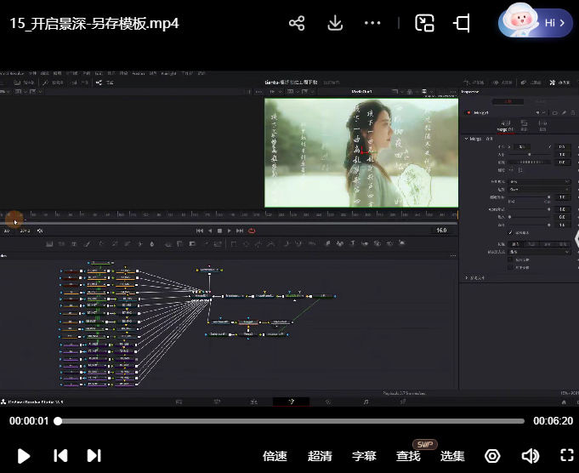Screen dimensions: 579x473
Task: Click the checked checkbox in the Inspector
Action: [510, 232]
